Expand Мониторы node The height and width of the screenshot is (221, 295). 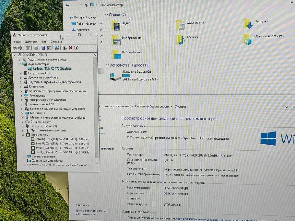click(22, 113)
